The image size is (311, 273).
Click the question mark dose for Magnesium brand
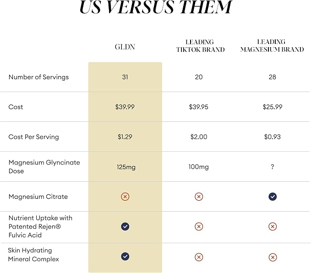click(x=273, y=167)
